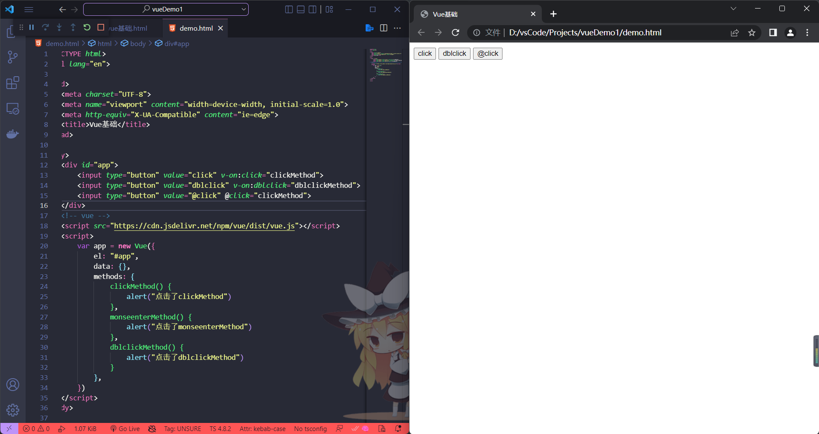Click TS 4.8.2 version status

click(x=220, y=428)
